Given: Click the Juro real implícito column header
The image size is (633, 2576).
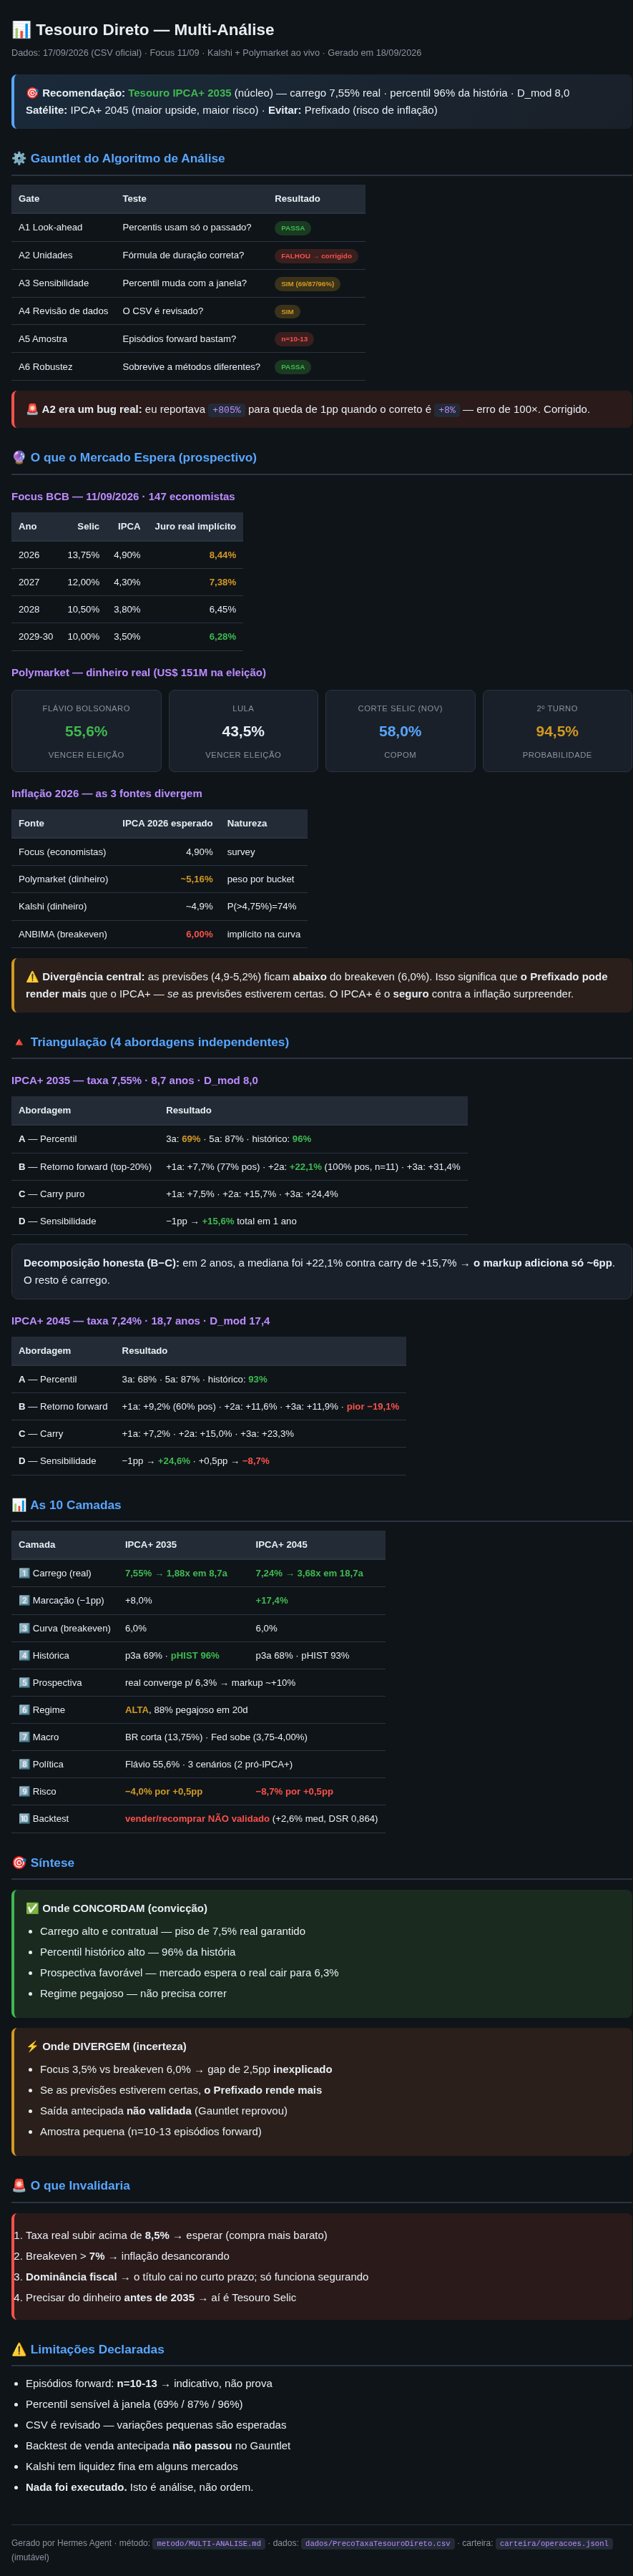Looking at the screenshot, I should 195,526.
